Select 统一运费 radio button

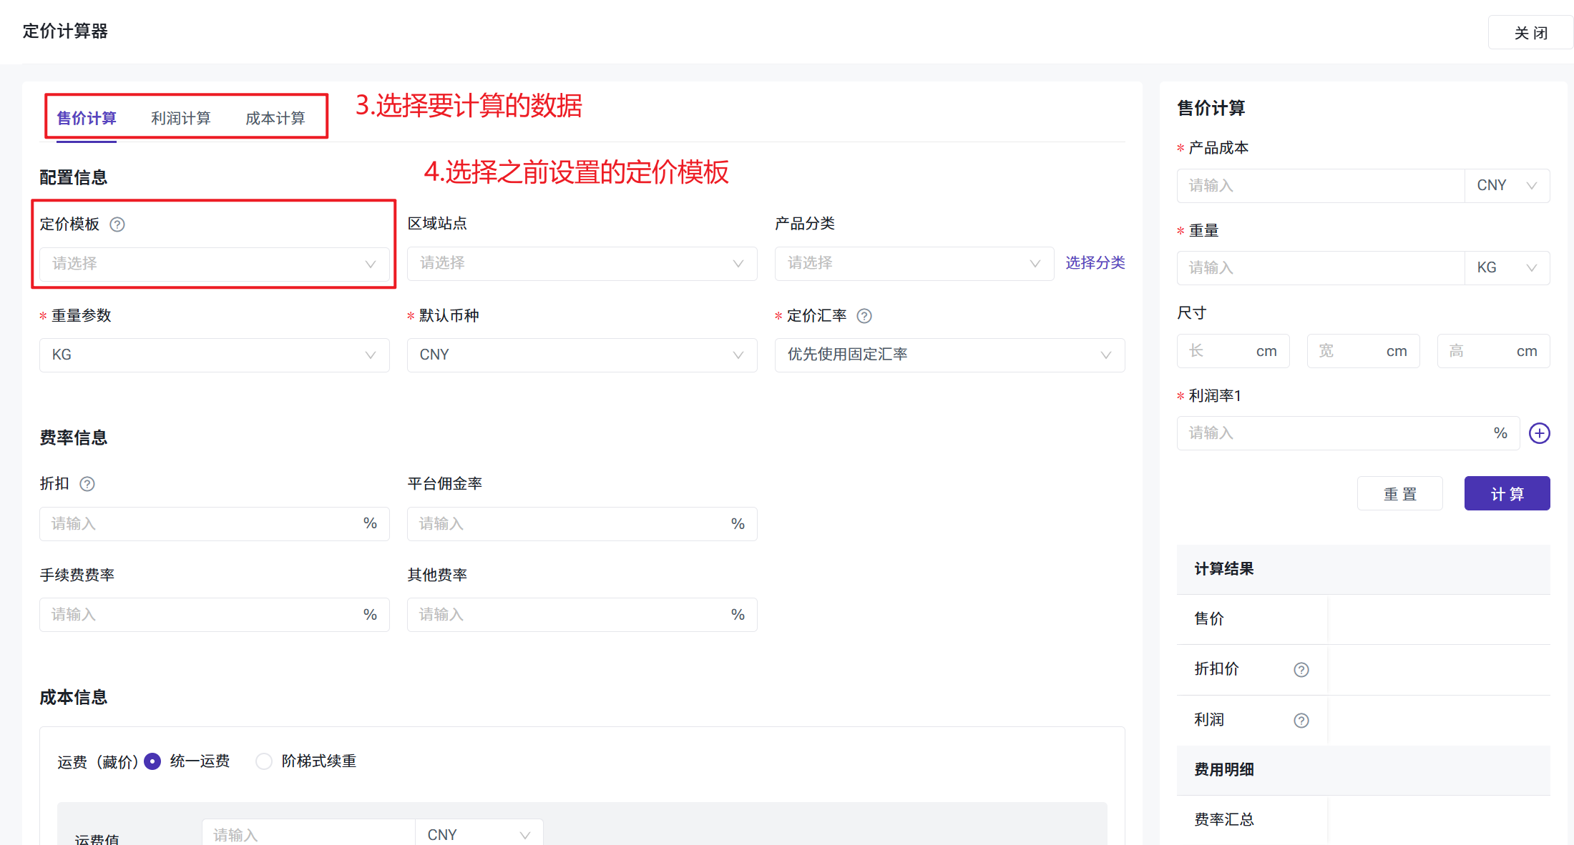pyautogui.click(x=152, y=761)
